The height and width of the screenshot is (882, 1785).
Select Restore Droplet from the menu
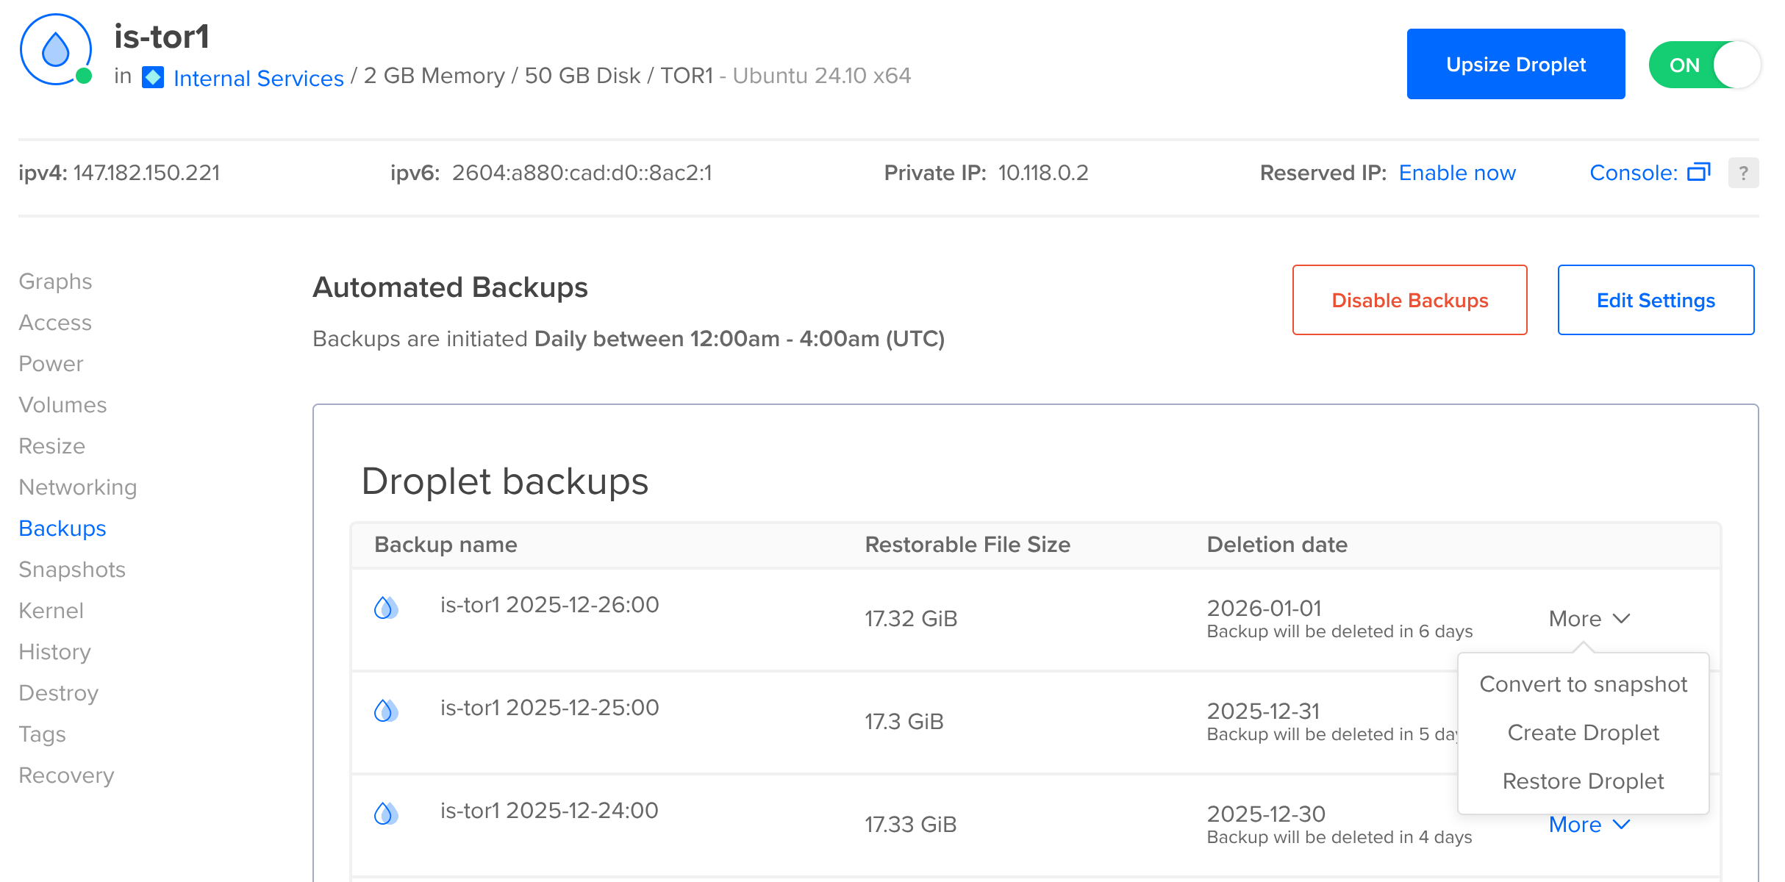[x=1583, y=781]
